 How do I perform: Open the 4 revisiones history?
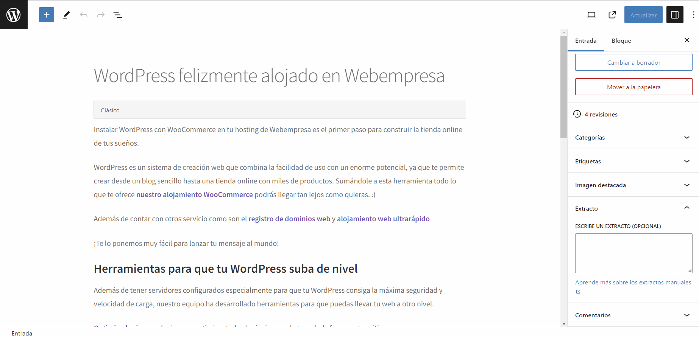(x=601, y=114)
